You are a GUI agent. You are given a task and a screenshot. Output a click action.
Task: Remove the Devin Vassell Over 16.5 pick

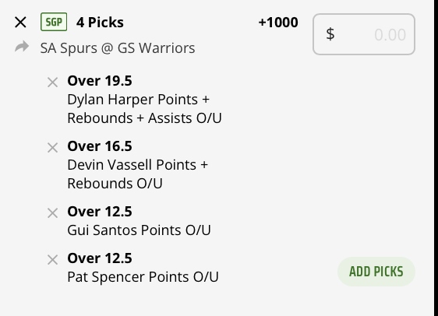(52, 148)
